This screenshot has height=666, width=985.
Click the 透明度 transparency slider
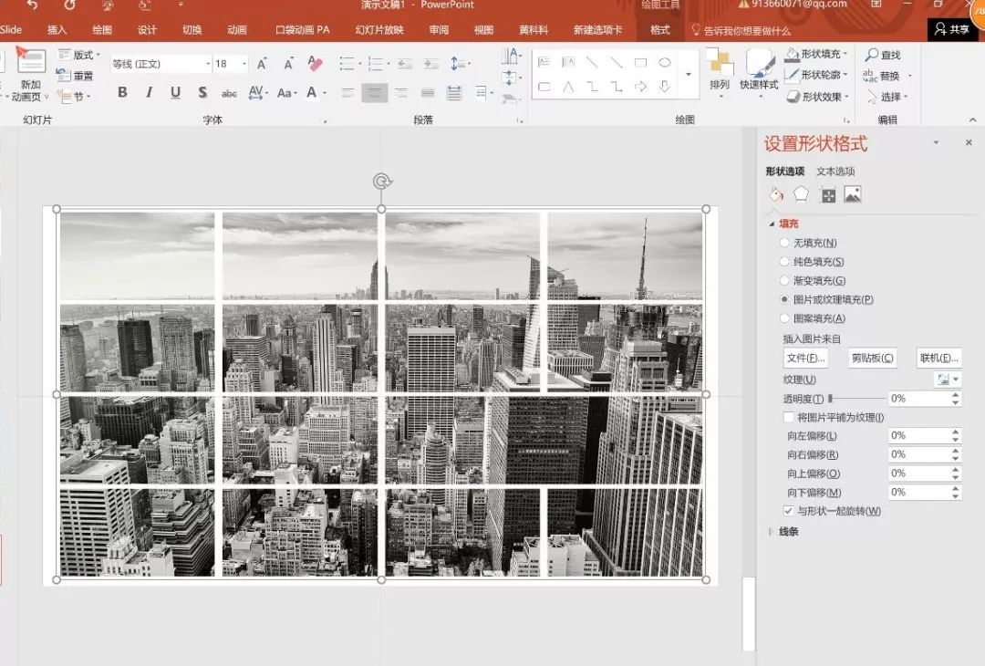coord(857,399)
